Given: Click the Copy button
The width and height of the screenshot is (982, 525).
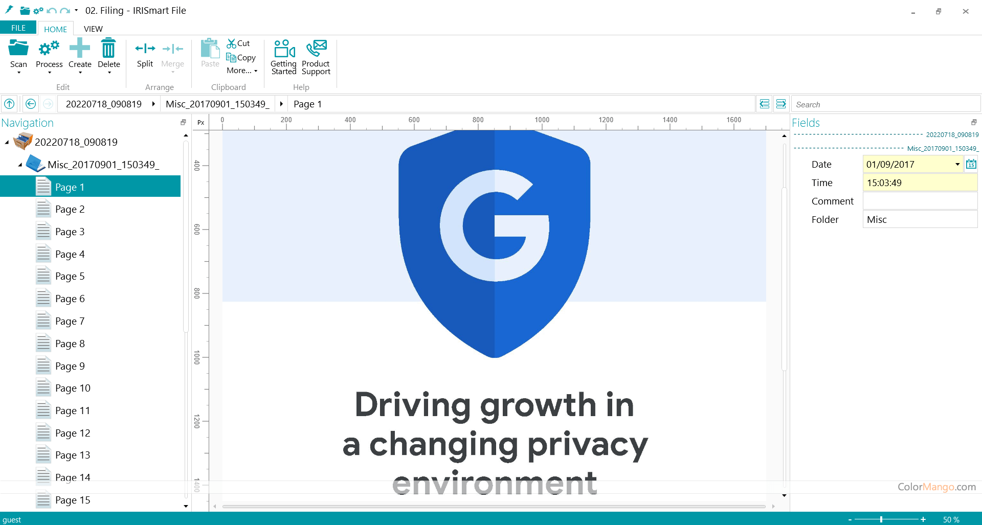Looking at the screenshot, I should pyautogui.click(x=241, y=57).
